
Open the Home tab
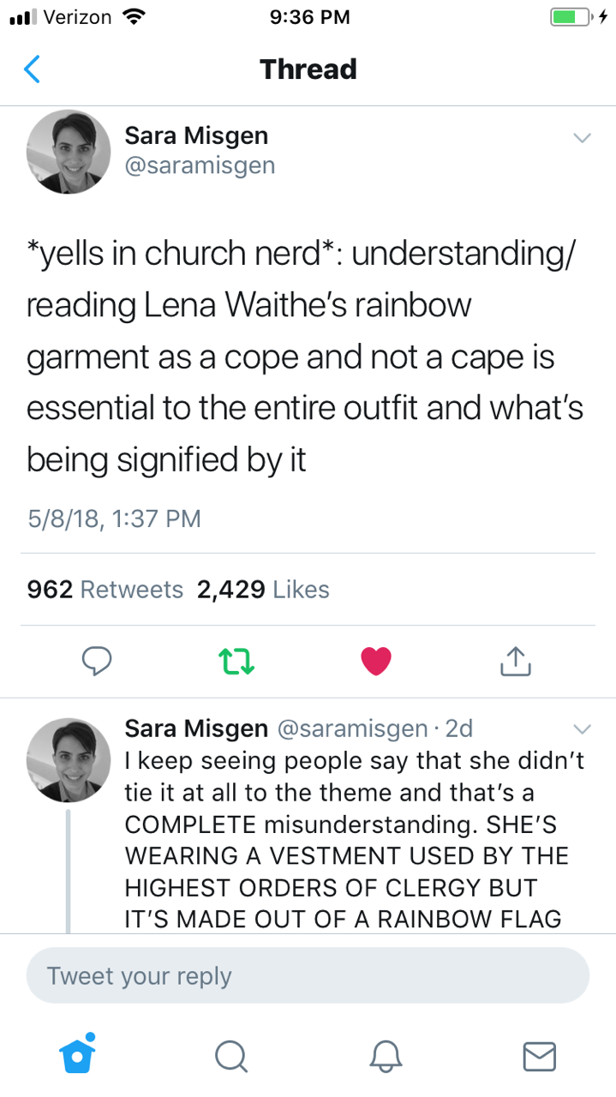tap(77, 1054)
